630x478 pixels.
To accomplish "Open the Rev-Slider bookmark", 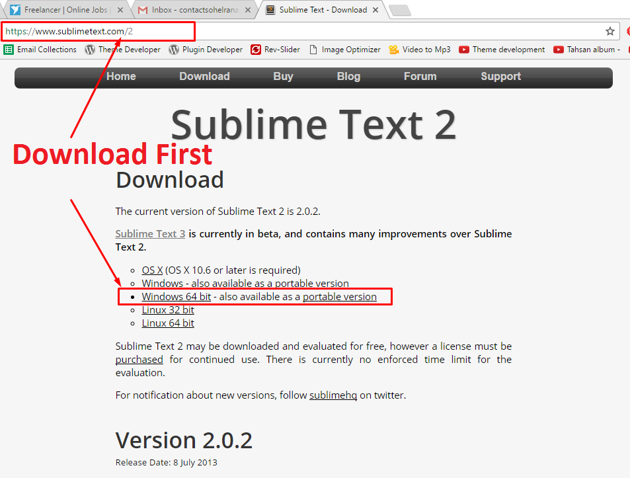I will click(275, 50).
